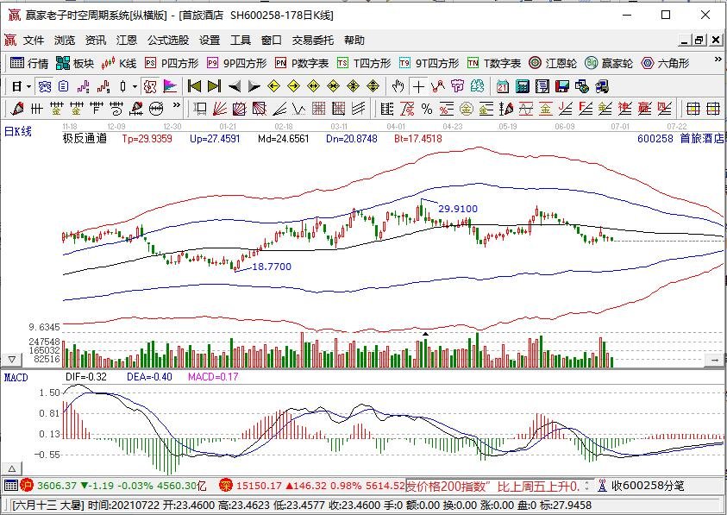Click Shanghai index 3606.37 in status bar

pos(56,487)
